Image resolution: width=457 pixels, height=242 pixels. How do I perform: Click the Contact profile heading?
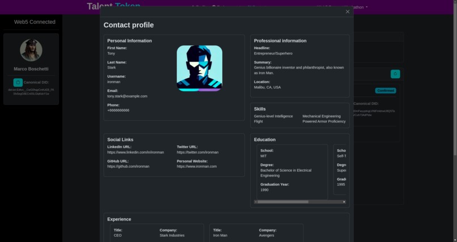pos(129,25)
